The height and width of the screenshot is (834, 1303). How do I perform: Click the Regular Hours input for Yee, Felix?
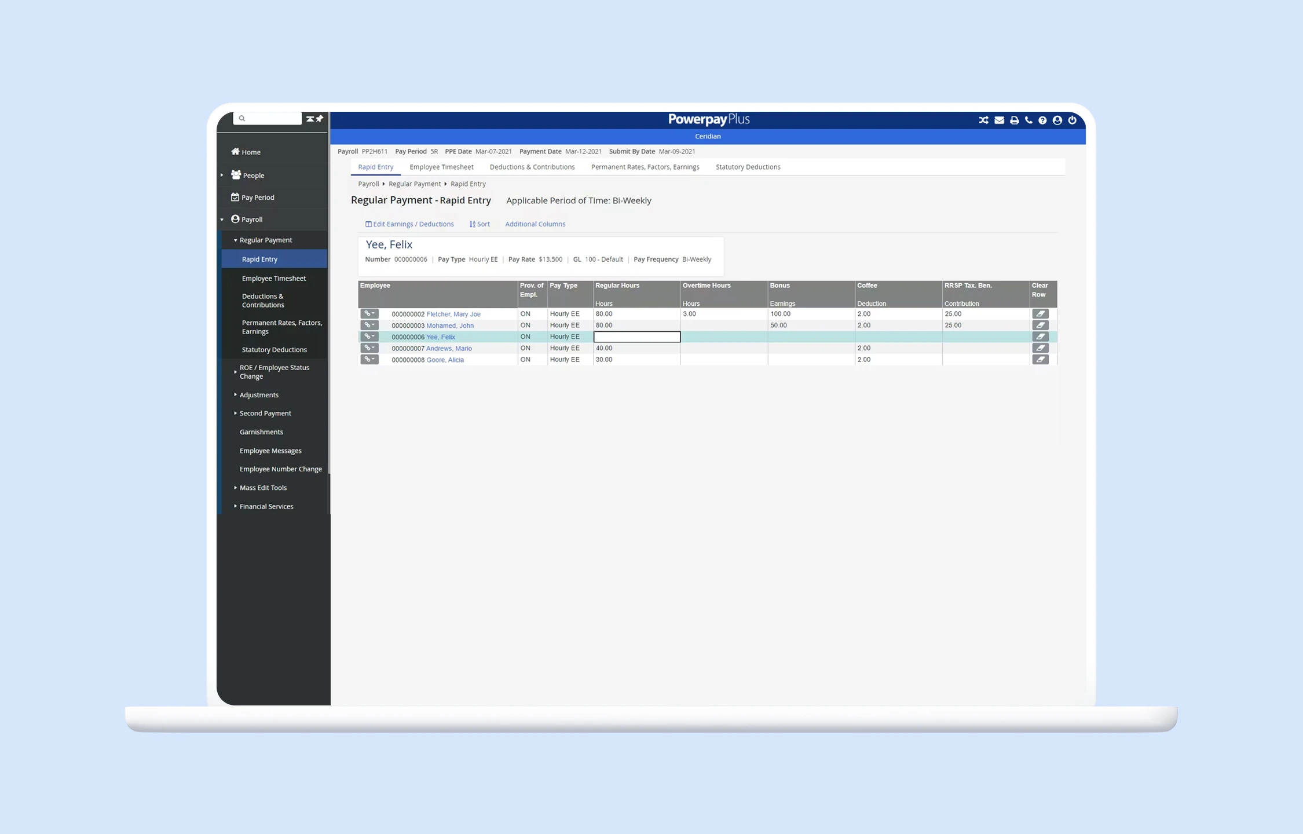tap(636, 336)
